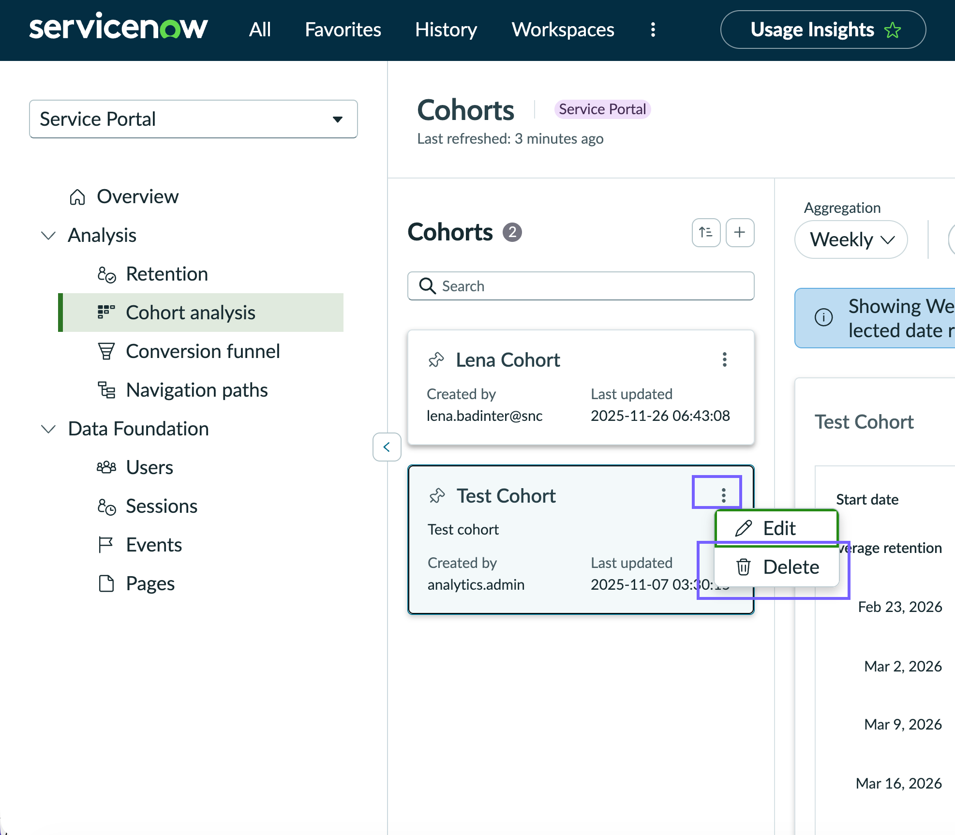The width and height of the screenshot is (955, 835).
Task: Click the Retention icon
Action: tap(106, 274)
